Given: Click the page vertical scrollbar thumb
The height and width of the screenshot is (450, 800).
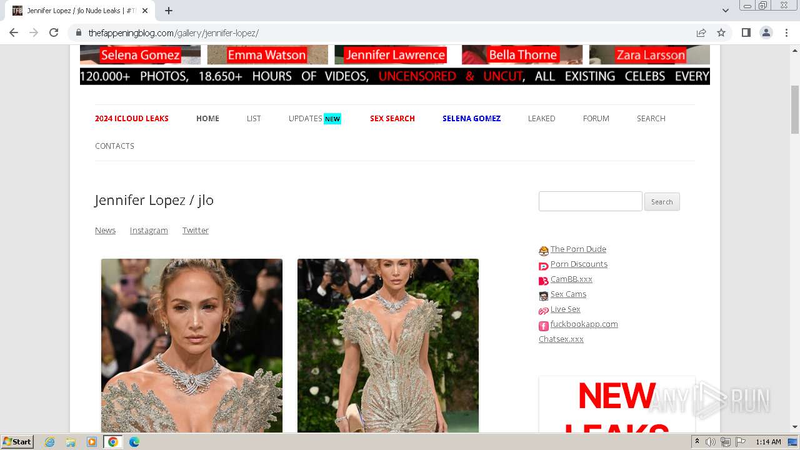Looking at the screenshot, I should (x=795, y=109).
